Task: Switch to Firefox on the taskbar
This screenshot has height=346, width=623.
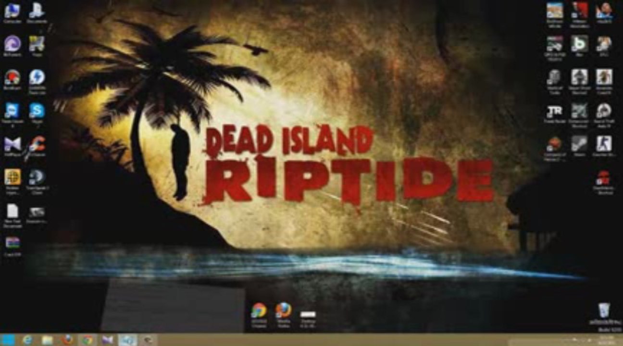Action: pos(67,340)
